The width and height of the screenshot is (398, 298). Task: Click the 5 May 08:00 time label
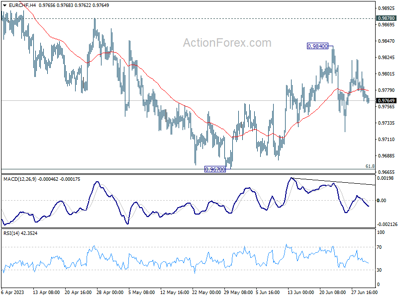point(142,292)
